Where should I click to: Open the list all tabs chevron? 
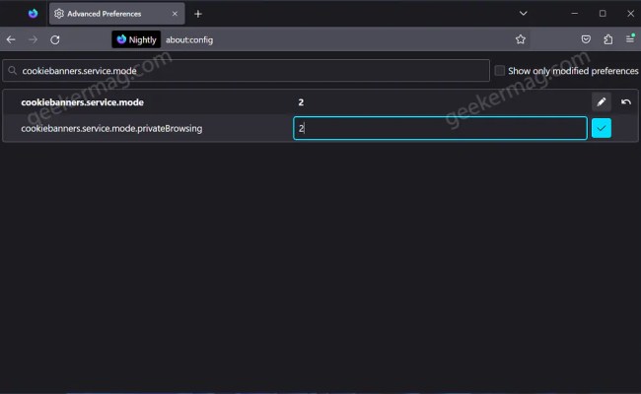523,13
